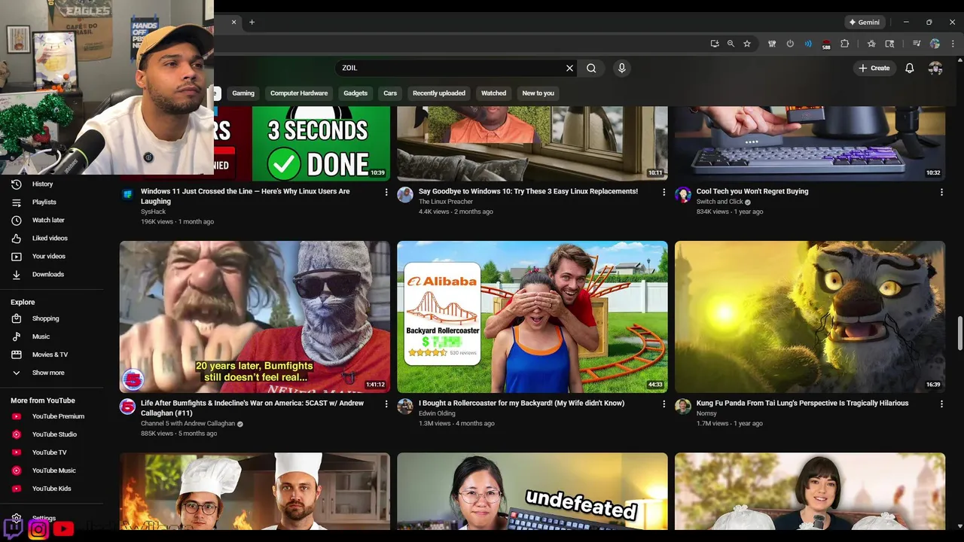The image size is (964, 542).
Task: Open Chrome three-dot menu
Action: (x=953, y=44)
